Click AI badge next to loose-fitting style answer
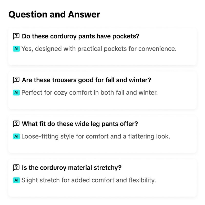This screenshot has width=205, height=205. (16, 136)
